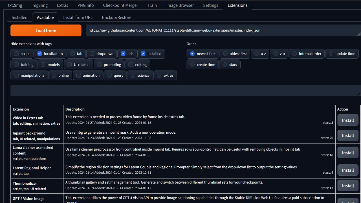
Task: Tick the UI related tag checkbox
Action: [x=70, y=65]
